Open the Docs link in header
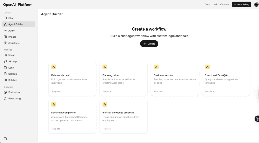 207,4
